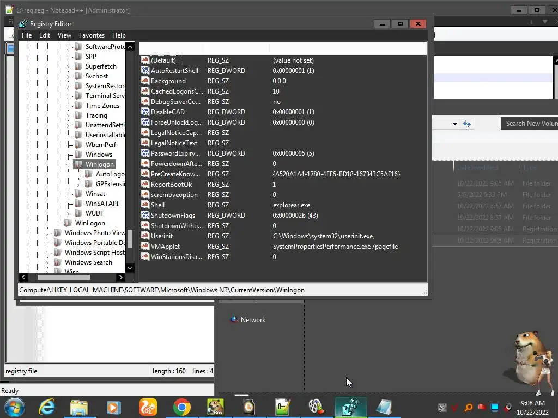558x418 pixels.
Task: Select the AutoRestartShell DWORD icon
Action: coord(145,70)
